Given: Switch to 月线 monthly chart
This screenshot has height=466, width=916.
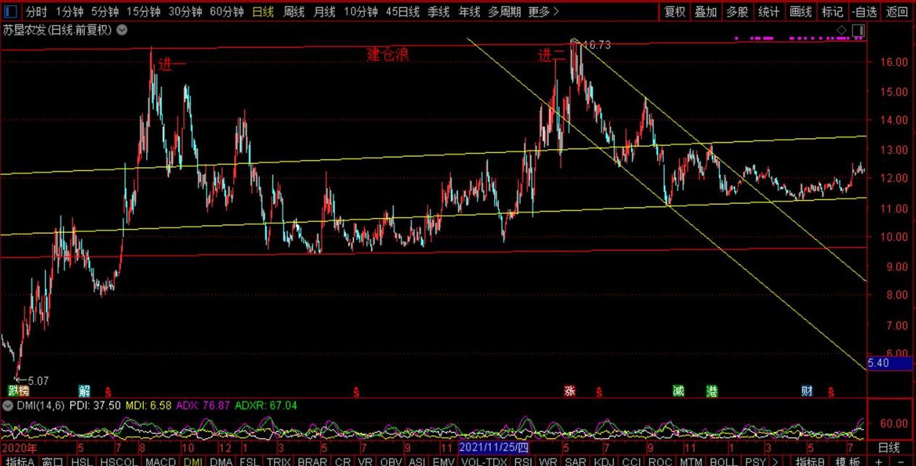Looking at the screenshot, I should (324, 12).
